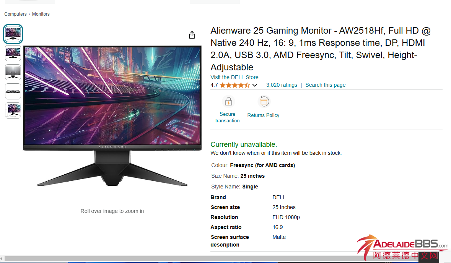451x263 pixels.
Task: Expand the ratings dropdown chevron
Action: tap(254, 85)
